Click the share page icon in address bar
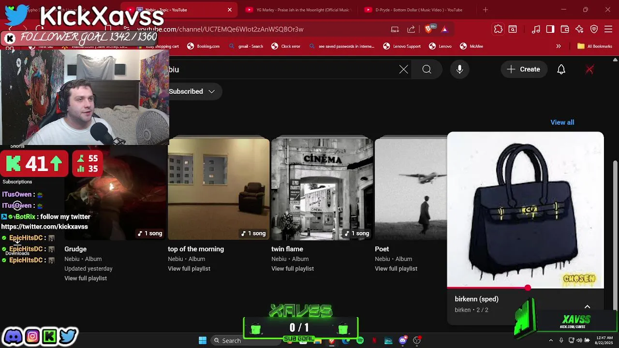This screenshot has width=619, height=348. coord(411,29)
